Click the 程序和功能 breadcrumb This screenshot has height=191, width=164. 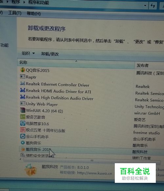tap(38, 2)
